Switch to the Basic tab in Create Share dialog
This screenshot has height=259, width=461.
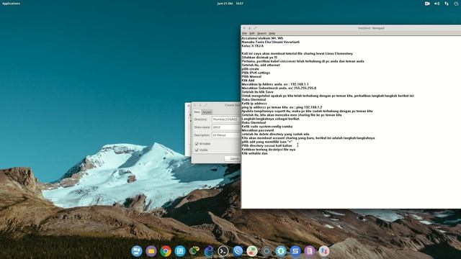point(197,112)
